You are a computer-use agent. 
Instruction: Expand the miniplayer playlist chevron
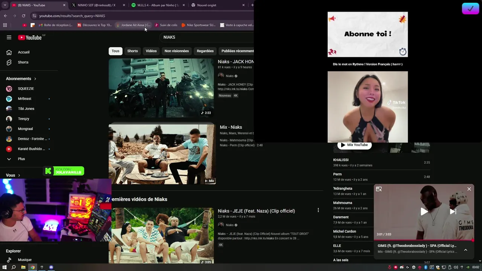(465, 250)
